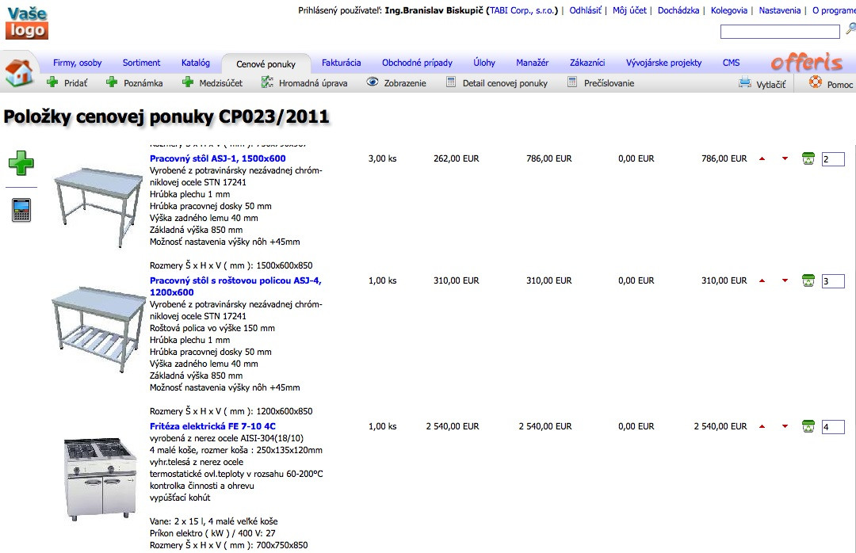Click the O programe link
Screen dimensions: 856x553
tap(834, 10)
